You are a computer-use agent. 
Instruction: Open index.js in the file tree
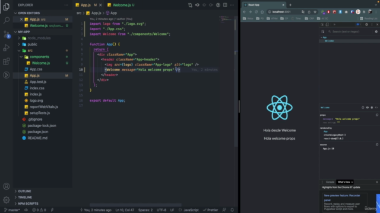point(36,95)
